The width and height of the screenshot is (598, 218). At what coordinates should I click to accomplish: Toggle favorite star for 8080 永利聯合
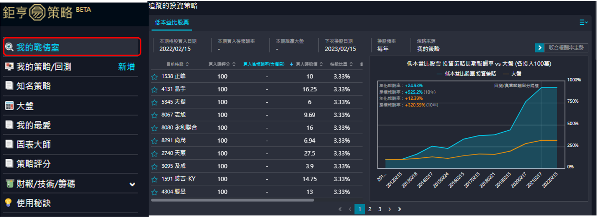(x=154, y=128)
